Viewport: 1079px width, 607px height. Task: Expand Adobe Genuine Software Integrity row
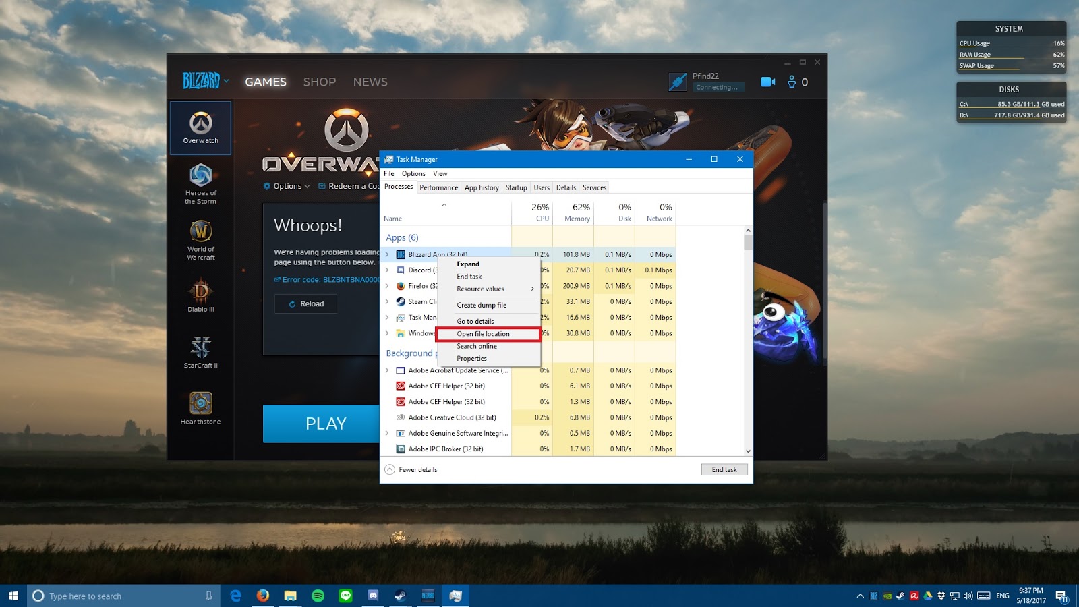point(387,433)
